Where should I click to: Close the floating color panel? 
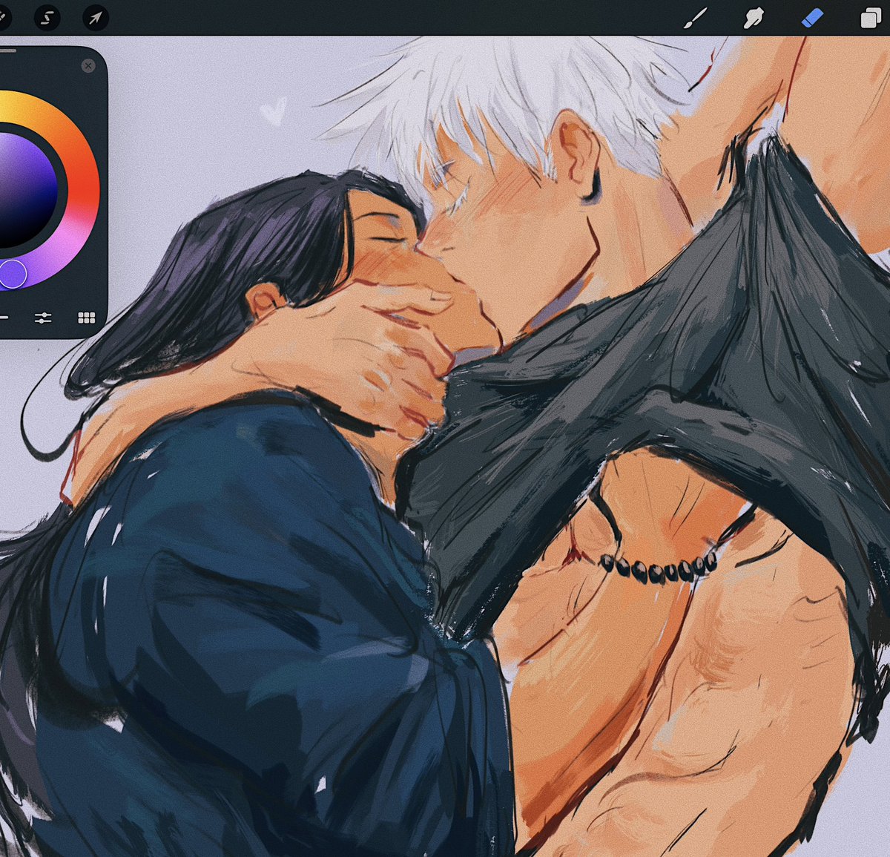click(88, 66)
